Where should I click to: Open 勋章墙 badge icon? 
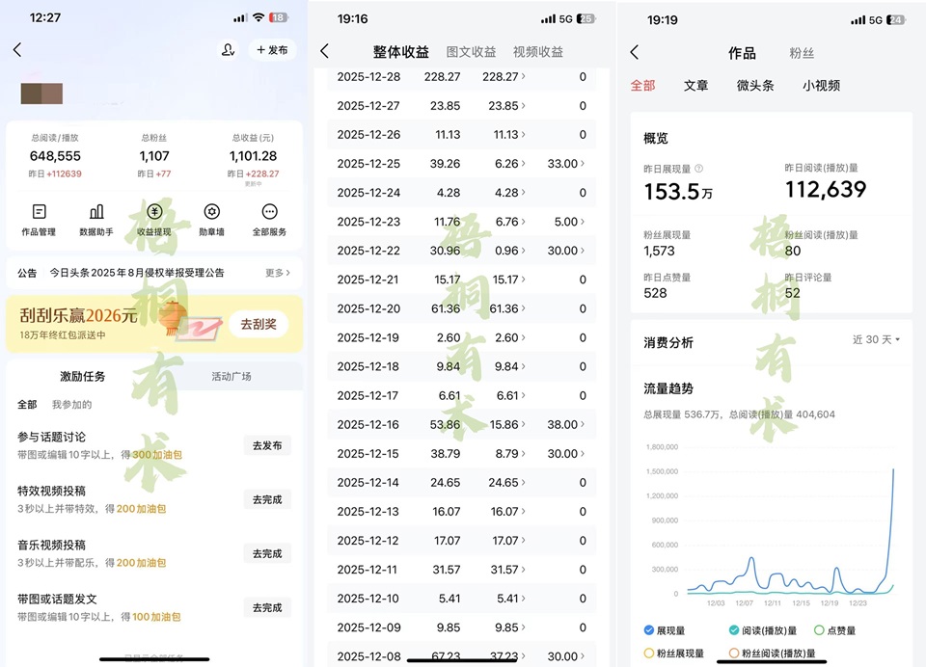212,212
